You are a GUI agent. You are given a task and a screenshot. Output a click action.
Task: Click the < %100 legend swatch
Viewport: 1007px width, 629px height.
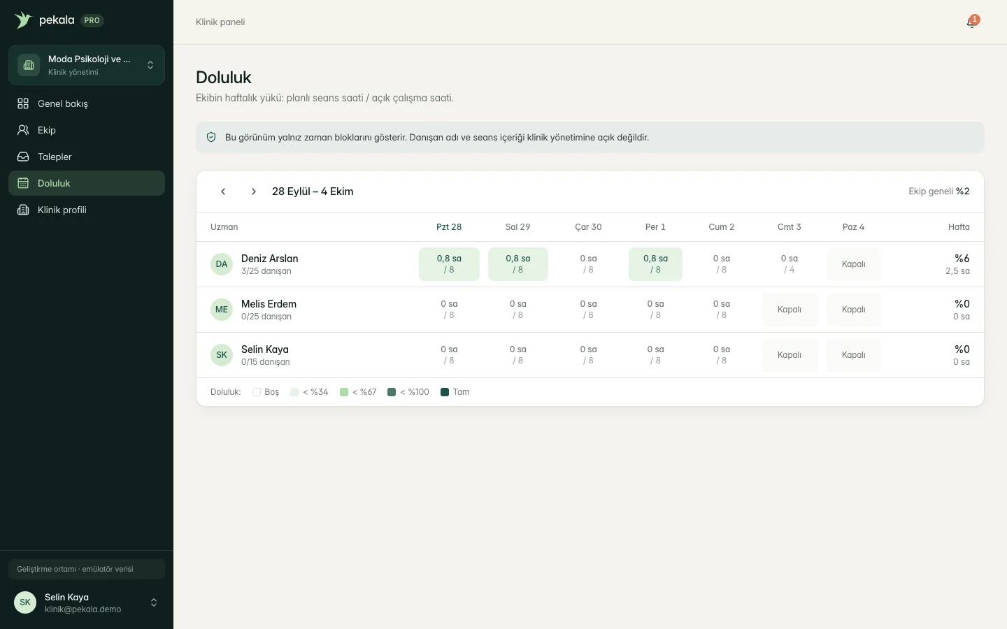point(392,392)
